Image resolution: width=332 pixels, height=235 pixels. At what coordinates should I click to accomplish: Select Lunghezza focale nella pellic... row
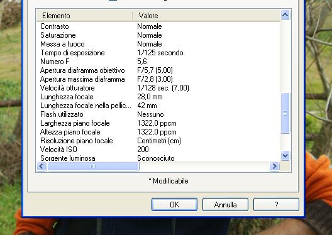click(158, 106)
